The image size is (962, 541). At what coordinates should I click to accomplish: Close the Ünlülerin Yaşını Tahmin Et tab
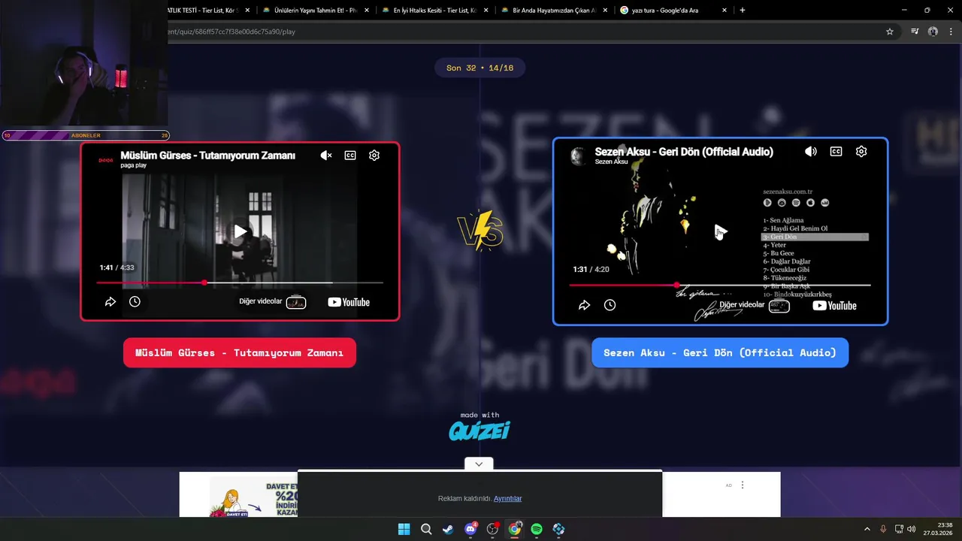point(367,11)
